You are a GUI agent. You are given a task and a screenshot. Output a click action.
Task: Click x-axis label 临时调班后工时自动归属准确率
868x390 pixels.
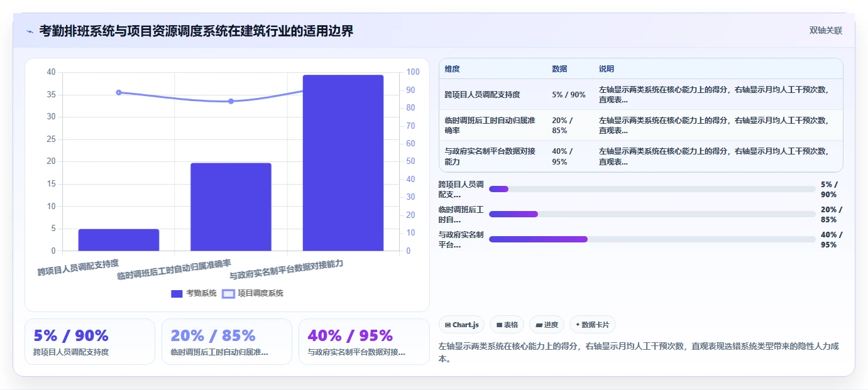click(174, 270)
